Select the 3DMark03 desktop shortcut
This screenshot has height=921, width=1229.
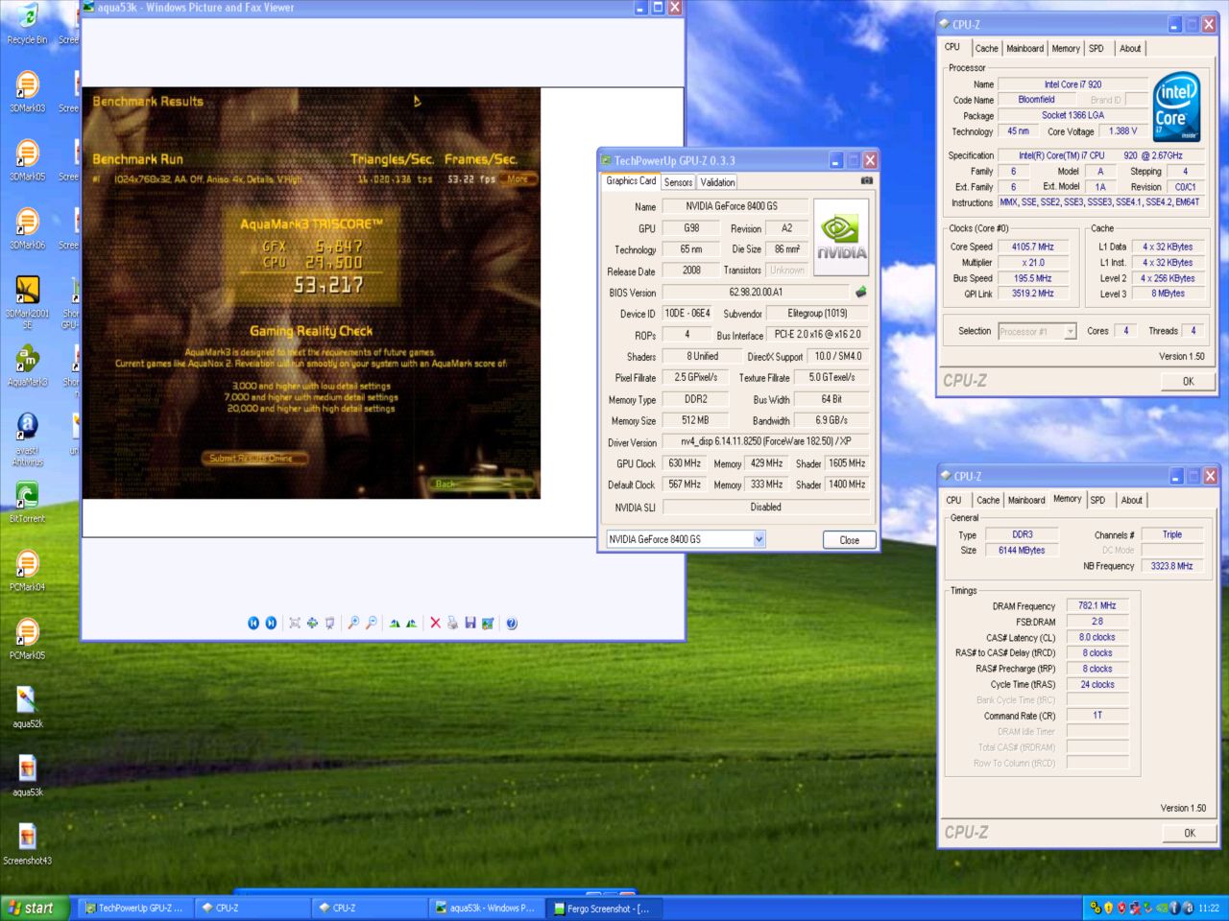click(28, 92)
